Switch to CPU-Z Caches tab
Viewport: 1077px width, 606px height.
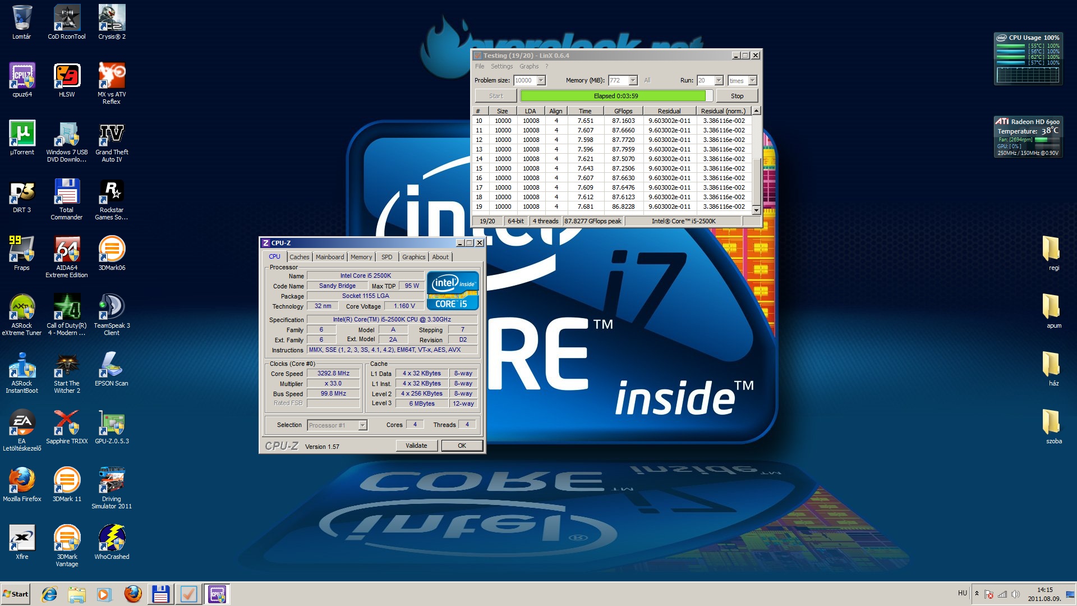click(299, 257)
